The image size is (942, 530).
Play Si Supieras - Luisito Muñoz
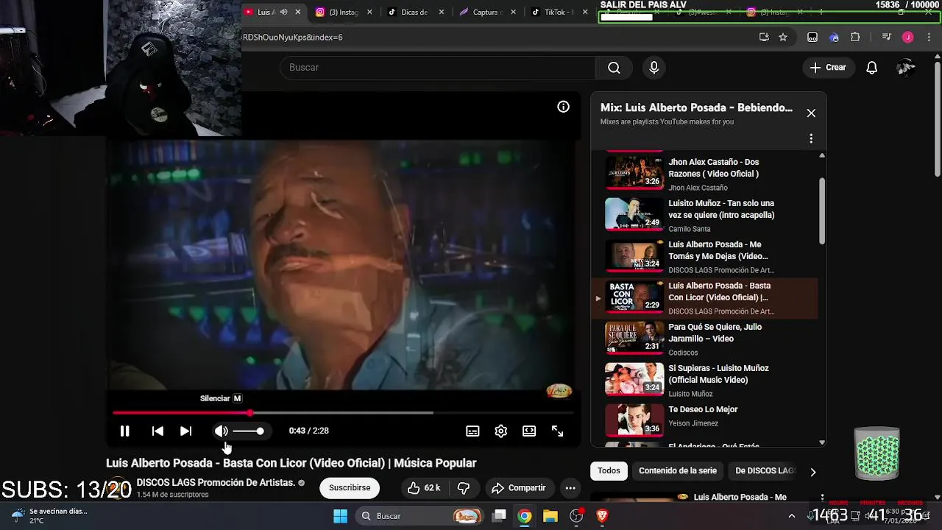705,380
